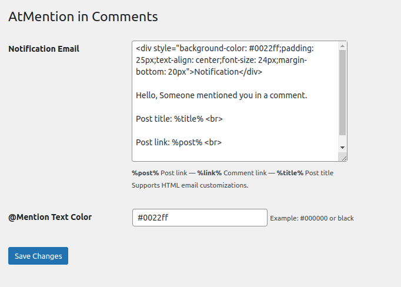401x287 pixels.
Task: Click the %title% placeholder hint text
Action: click(x=290, y=173)
